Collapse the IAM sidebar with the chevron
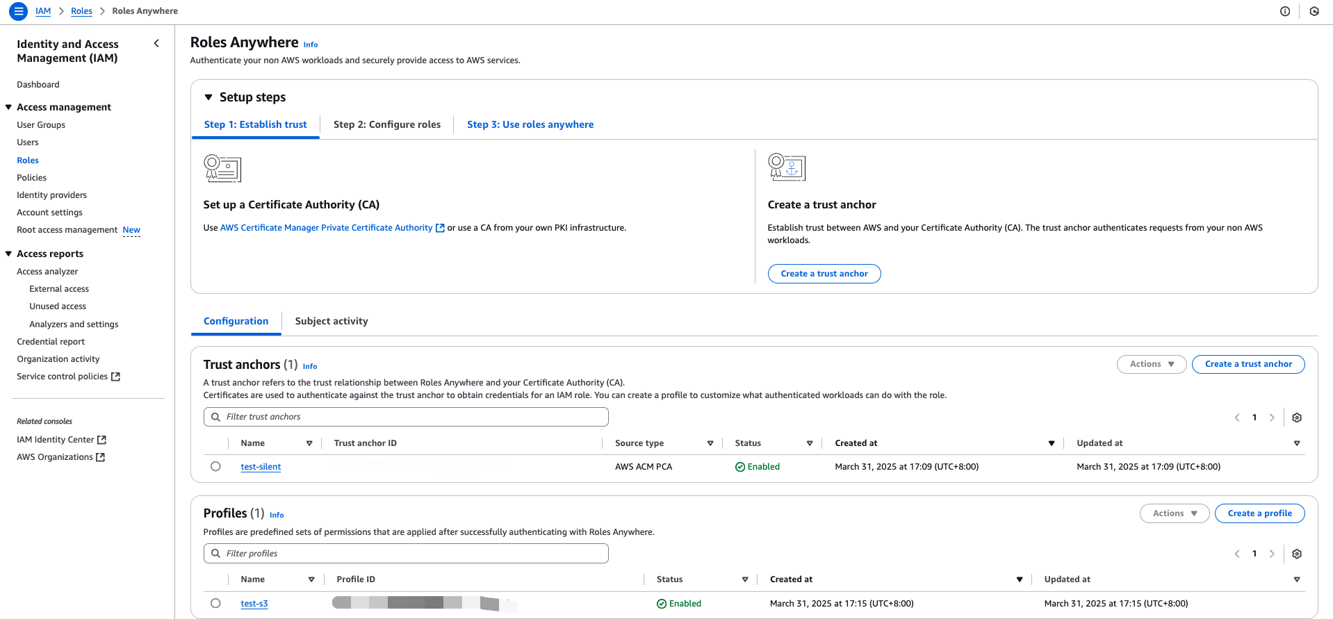The height and width of the screenshot is (619, 1333). tap(156, 44)
